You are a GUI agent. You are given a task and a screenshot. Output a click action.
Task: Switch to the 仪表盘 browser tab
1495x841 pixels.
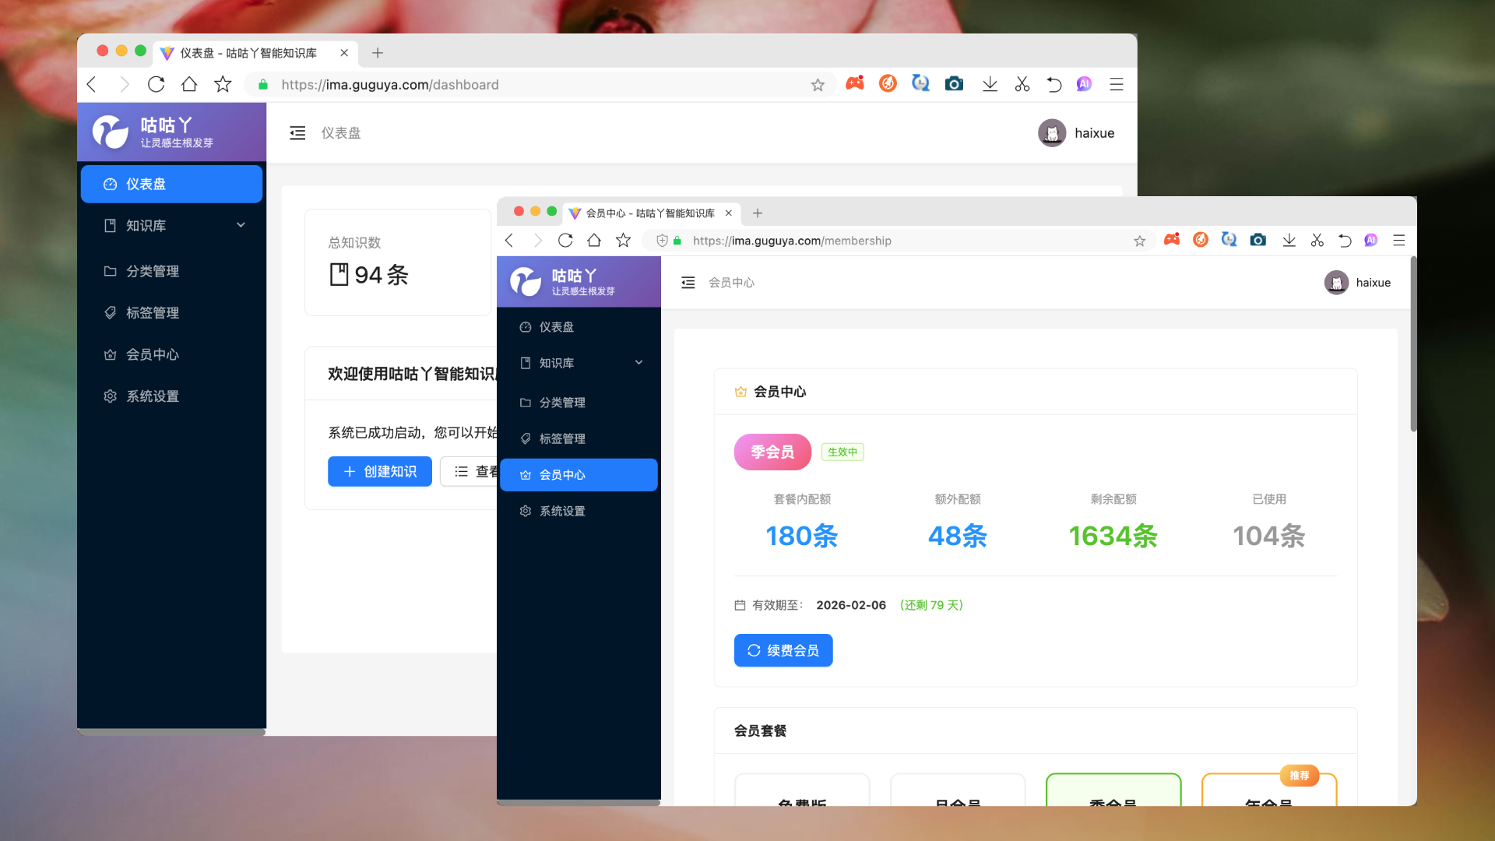click(x=249, y=53)
